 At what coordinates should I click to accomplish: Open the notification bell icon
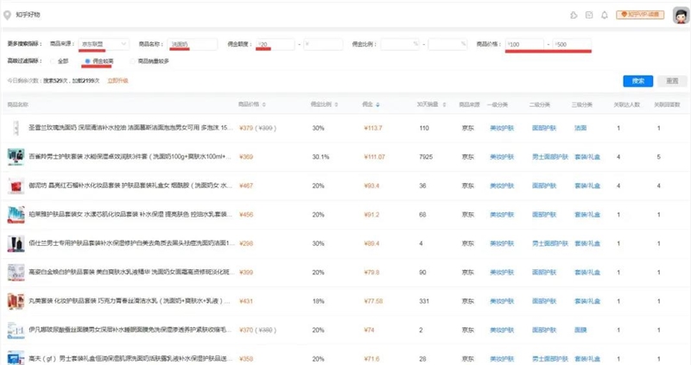605,15
